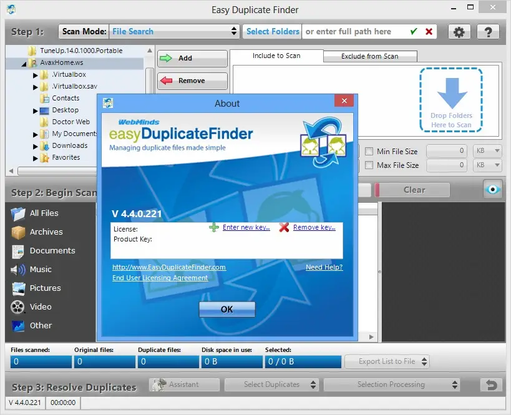Switch to the Exclude from Scan tab
Viewport: 511px width, 415px height.
(370, 56)
